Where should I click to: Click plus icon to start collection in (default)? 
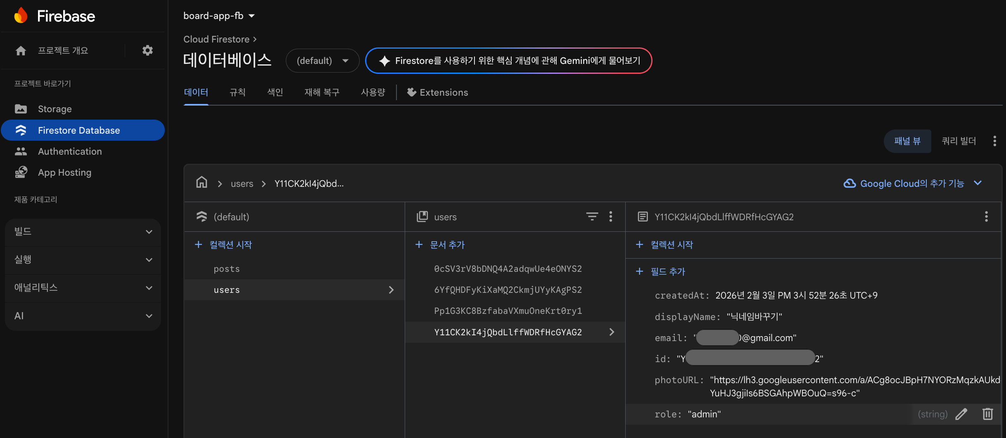[198, 245]
